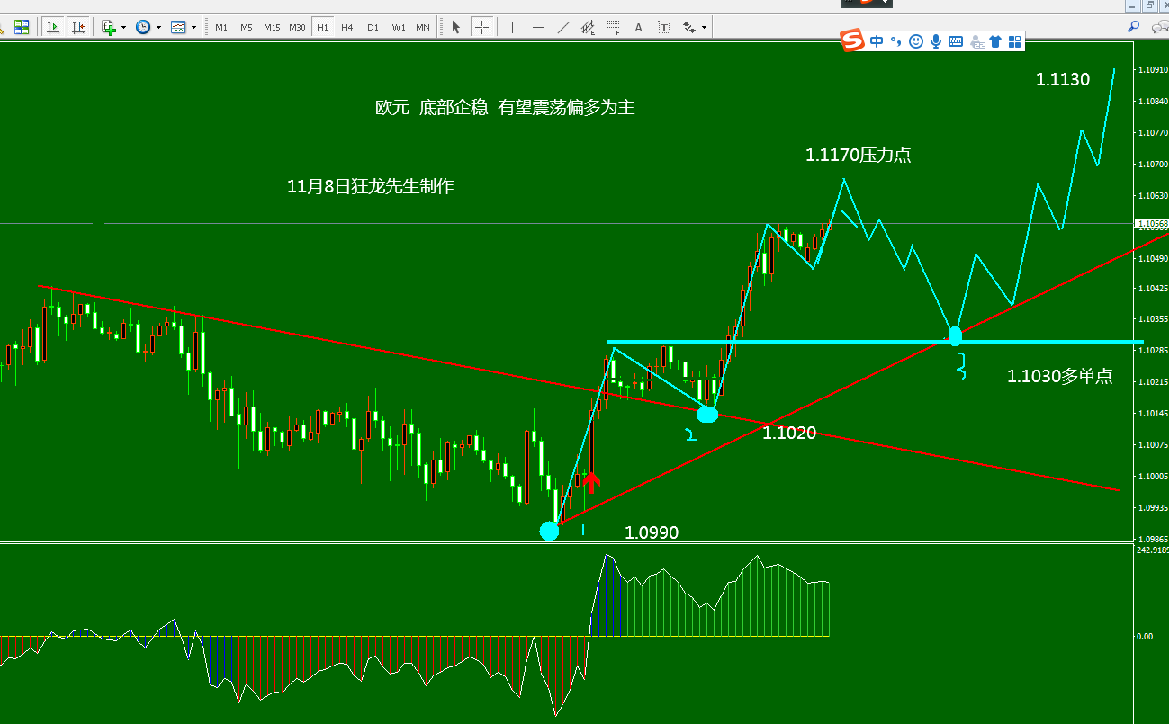Toggle chart shift button
This screenshot has width=1169, height=724.
[78, 27]
